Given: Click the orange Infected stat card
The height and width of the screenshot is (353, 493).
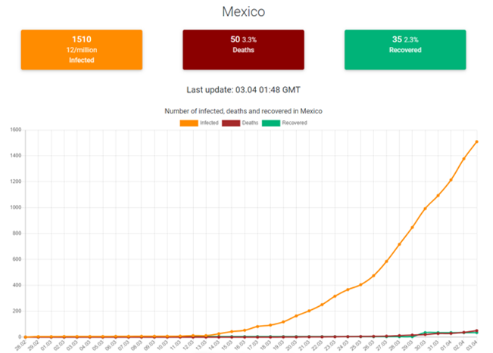Looking at the screenshot, I should (x=81, y=50).
